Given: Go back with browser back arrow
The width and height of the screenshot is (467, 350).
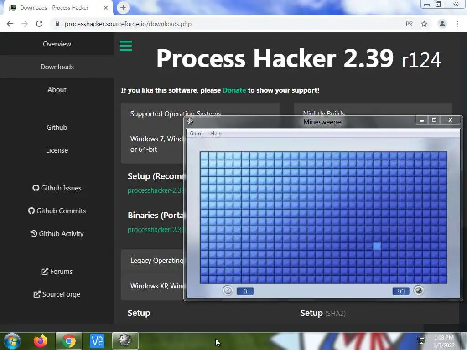Looking at the screenshot, I should [x=10, y=24].
